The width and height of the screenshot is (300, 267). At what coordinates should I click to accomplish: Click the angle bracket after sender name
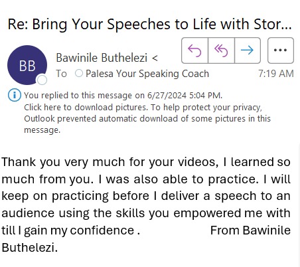click(155, 58)
